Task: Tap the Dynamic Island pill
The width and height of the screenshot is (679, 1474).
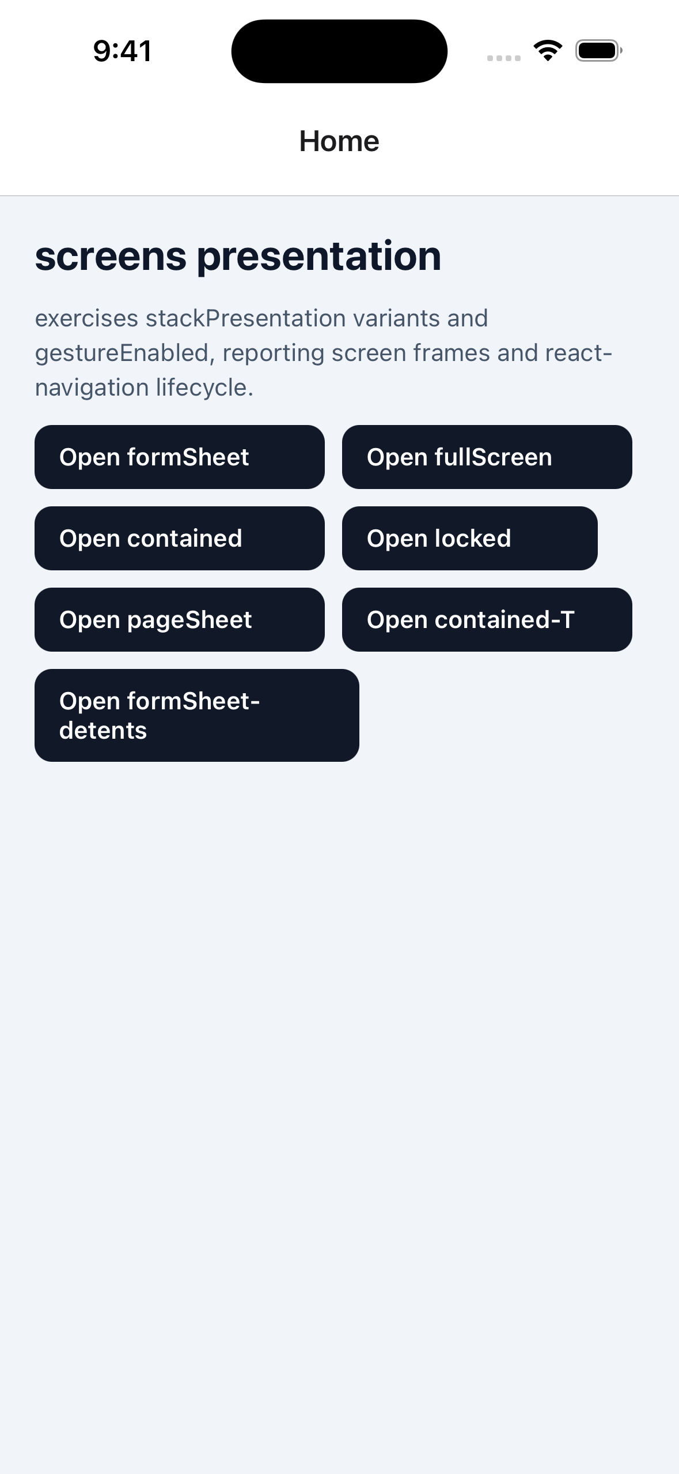Action: [339, 51]
